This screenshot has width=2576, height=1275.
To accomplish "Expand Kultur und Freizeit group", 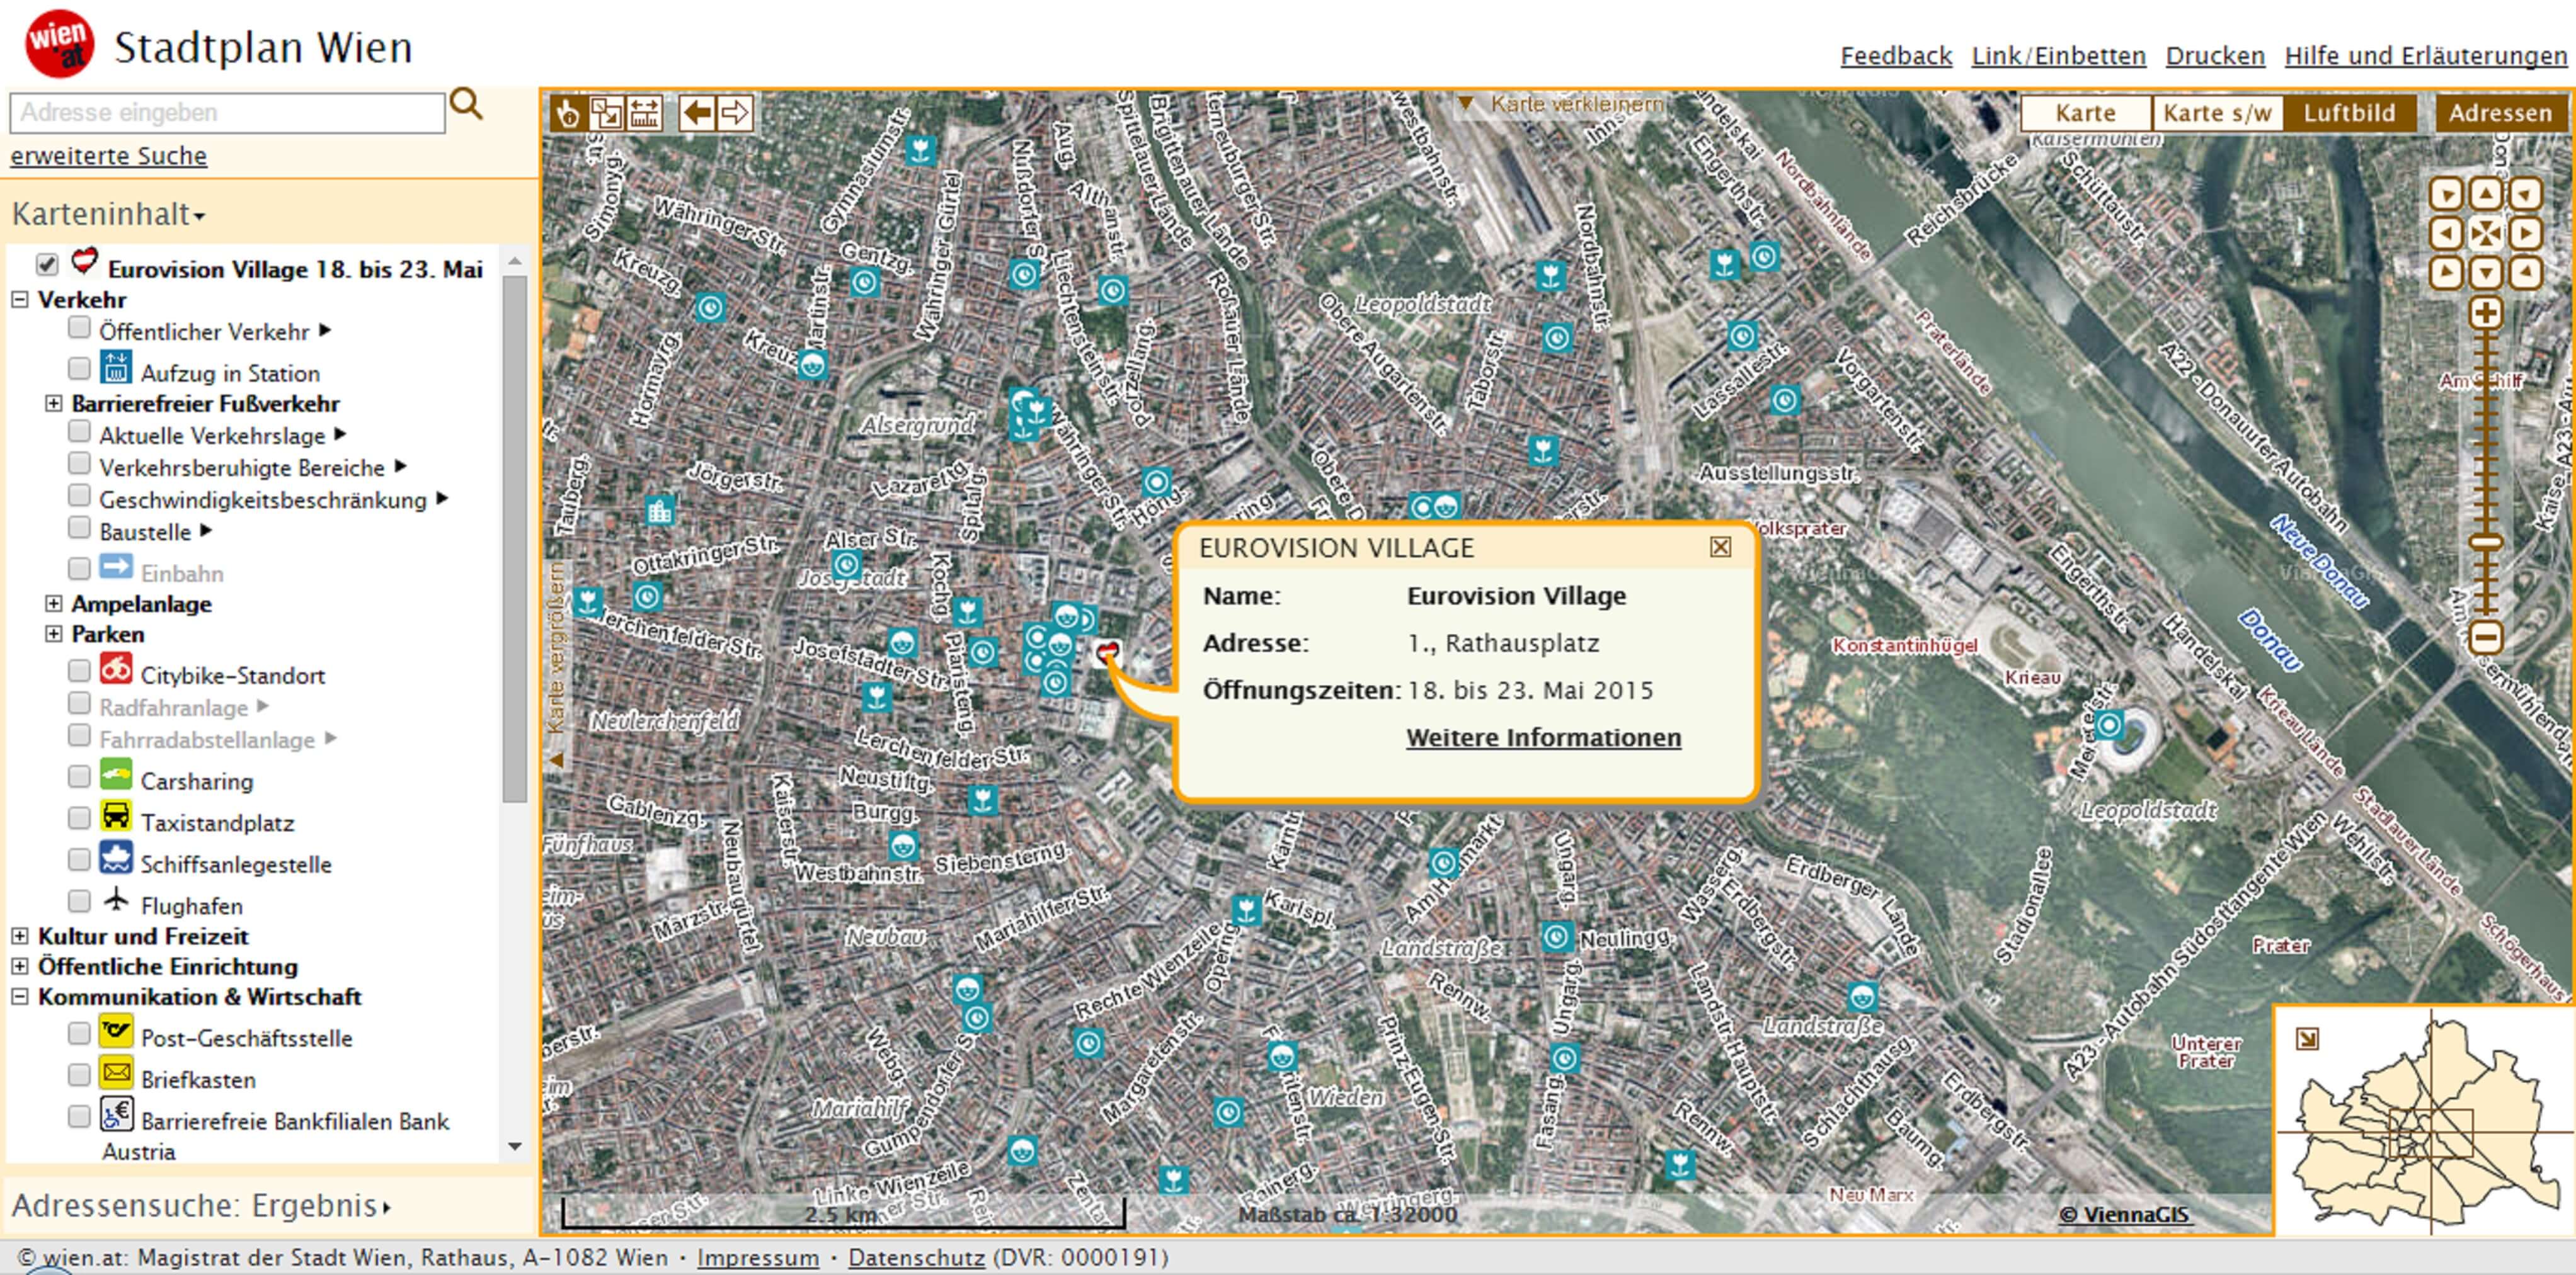I will tap(19, 936).
